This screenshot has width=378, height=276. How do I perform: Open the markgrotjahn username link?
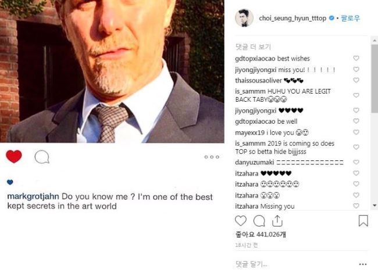tap(33, 196)
